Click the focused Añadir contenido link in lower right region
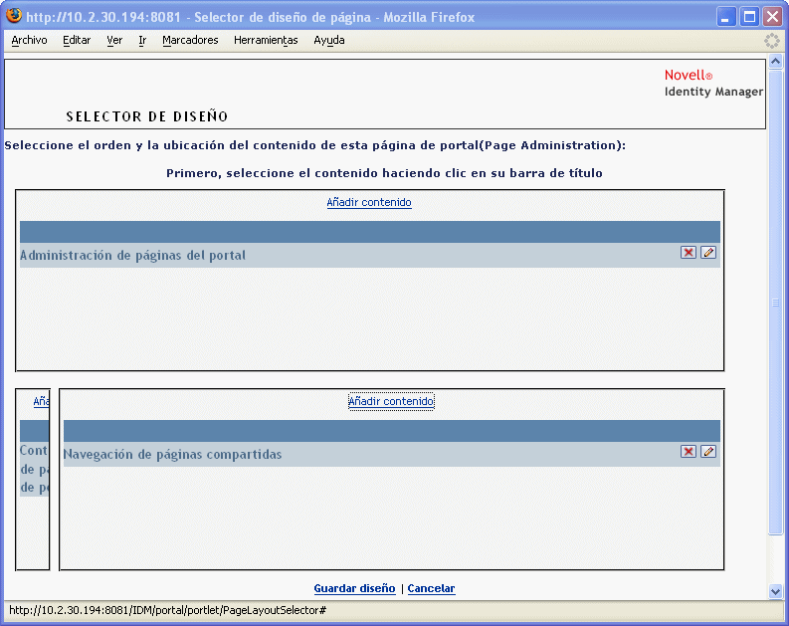Screen dimensions: 789x626 391,401
